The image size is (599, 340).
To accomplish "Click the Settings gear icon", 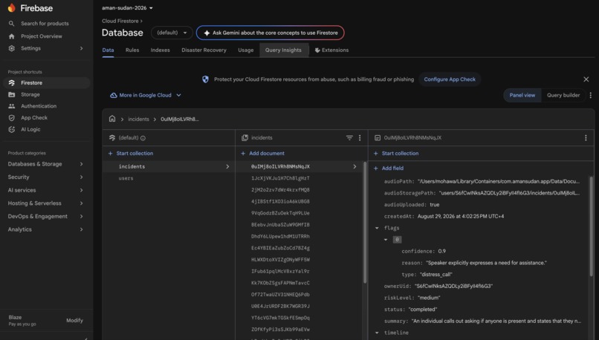I will point(11,48).
